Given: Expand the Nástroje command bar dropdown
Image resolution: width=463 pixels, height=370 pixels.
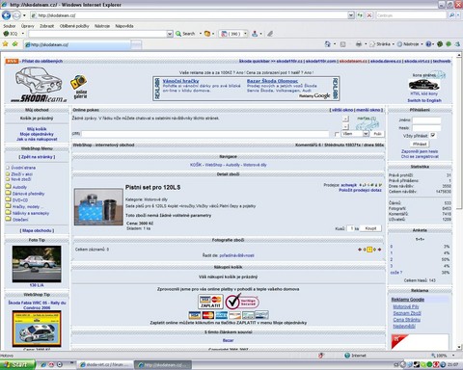Looking at the screenshot, I should pyautogui.click(x=422, y=44).
